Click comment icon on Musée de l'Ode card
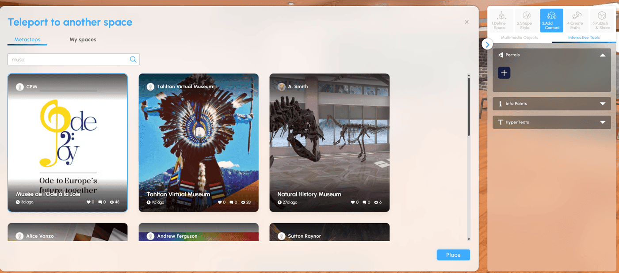Image resolution: width=619 pixels, height=273 pixels. pos(100,202)
